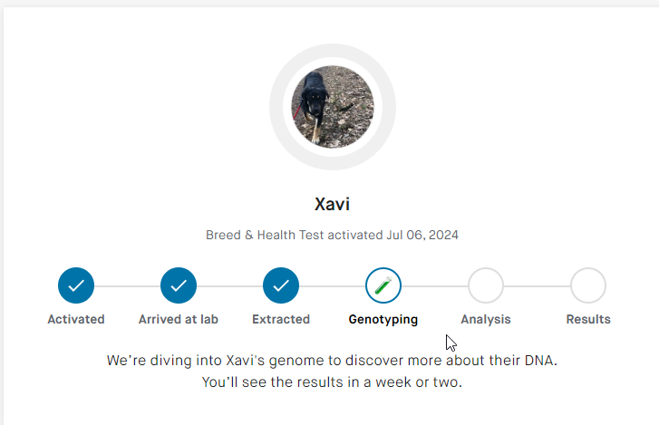Click the Breed & Health Test activation text

(x=333, y=235)
